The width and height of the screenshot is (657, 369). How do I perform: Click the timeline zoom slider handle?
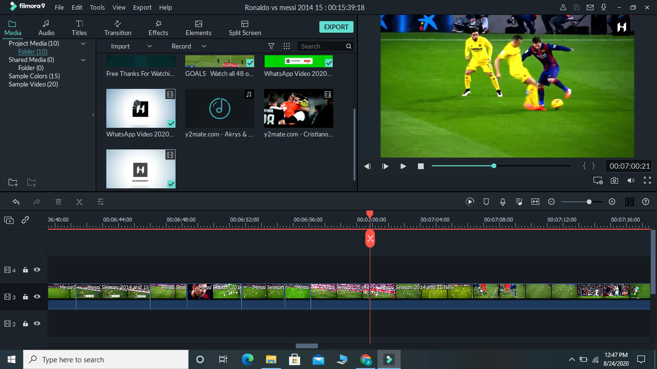click(x=589, y=202)
